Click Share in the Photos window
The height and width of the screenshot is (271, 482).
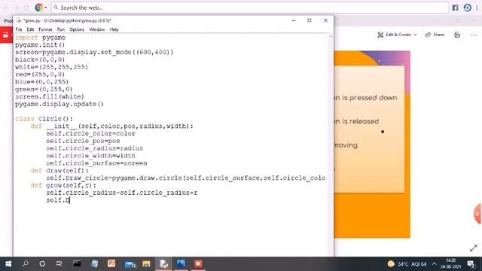[x=435, y=35]
